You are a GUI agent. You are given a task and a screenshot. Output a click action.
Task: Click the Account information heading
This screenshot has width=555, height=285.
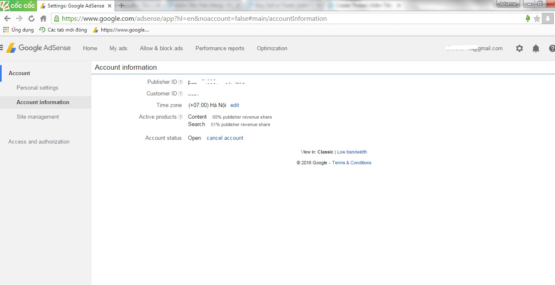coord(126,67)
